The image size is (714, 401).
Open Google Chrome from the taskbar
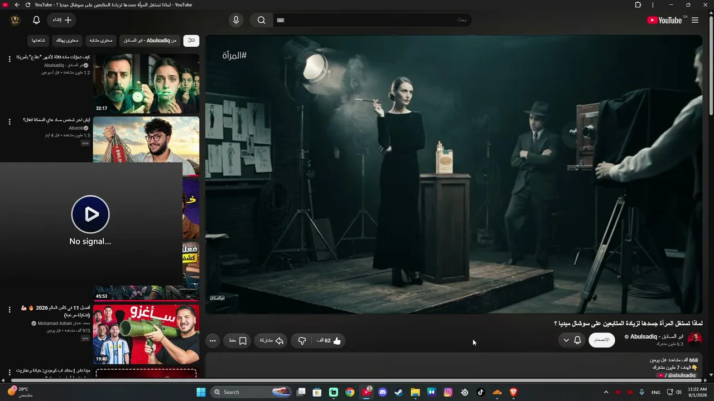(x=350, y=392)
